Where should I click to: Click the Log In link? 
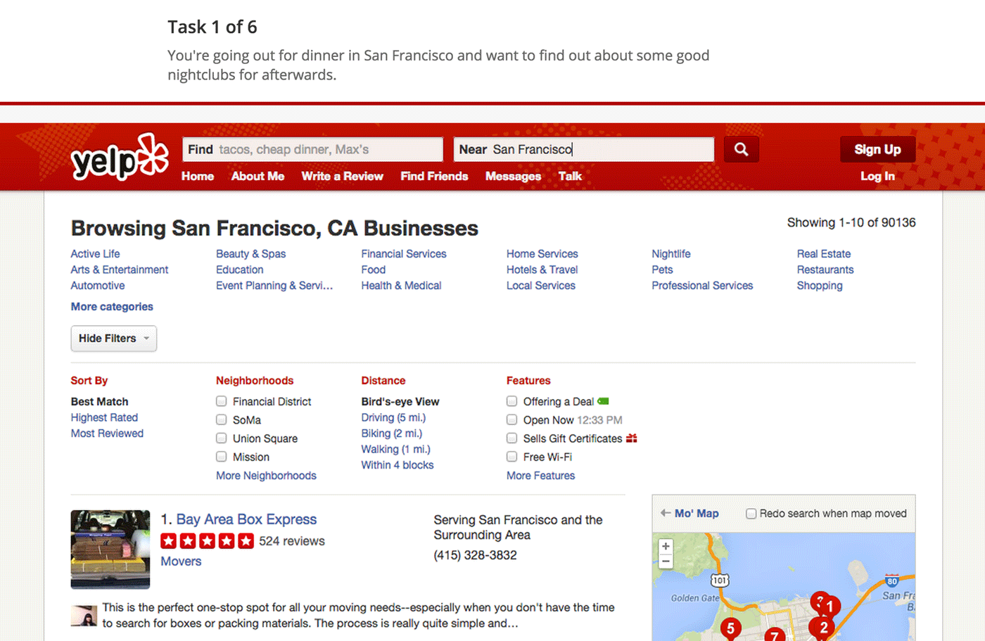[877, 176]
